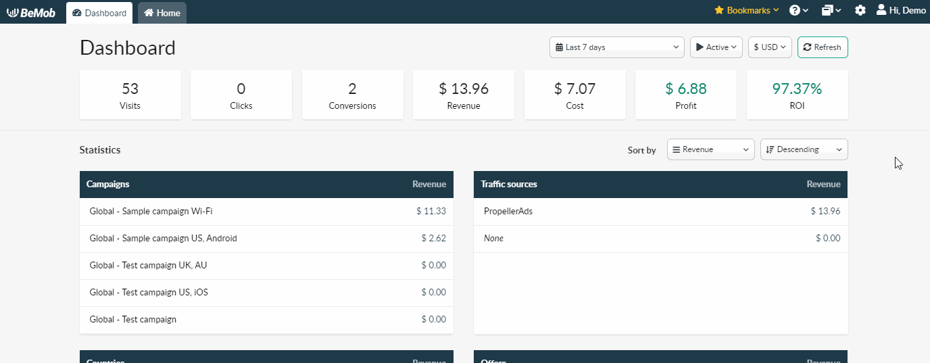Viewport: 930px width, 363px height.
Task: Open the Active status filter dropdown
Action: tap(716, 47)
